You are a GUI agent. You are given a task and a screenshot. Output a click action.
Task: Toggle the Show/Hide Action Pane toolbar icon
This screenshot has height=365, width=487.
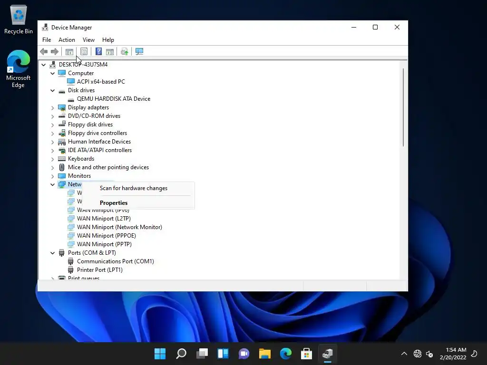coord(110,51)
